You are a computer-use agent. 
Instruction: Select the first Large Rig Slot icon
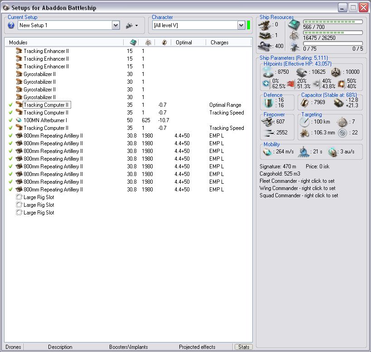point(19,197)
